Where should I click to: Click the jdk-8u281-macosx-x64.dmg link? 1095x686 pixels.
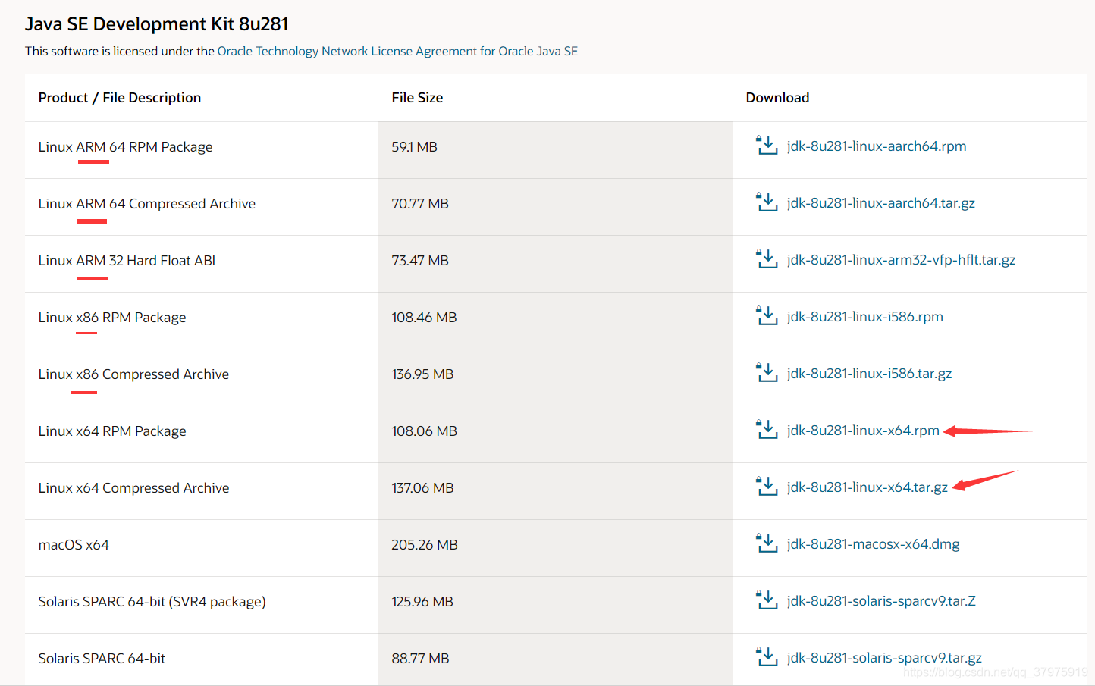point(873,544)
